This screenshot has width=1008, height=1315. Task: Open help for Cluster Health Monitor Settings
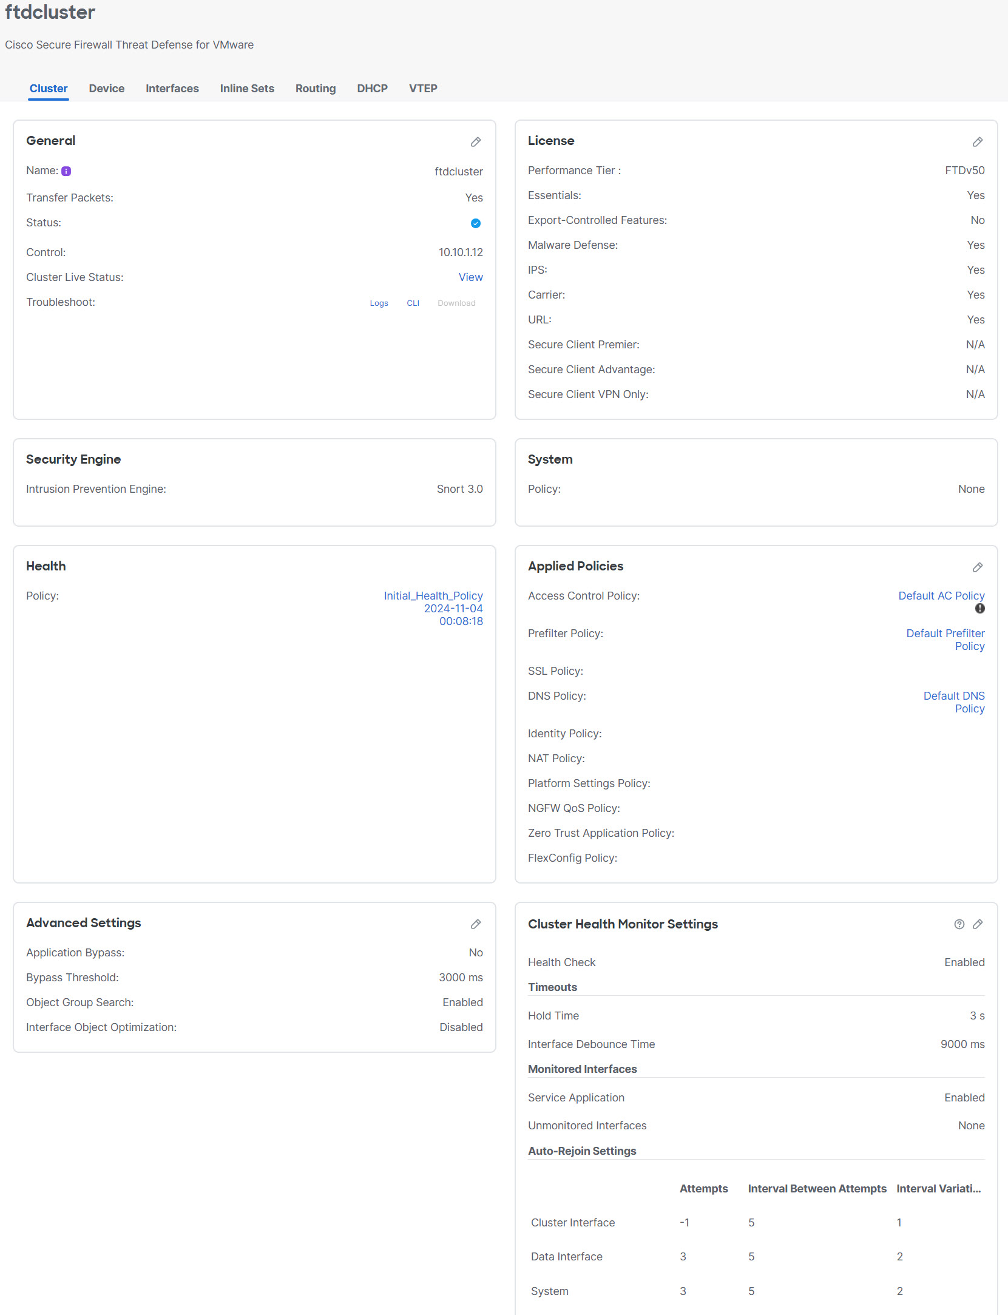[x=959, y=924]
